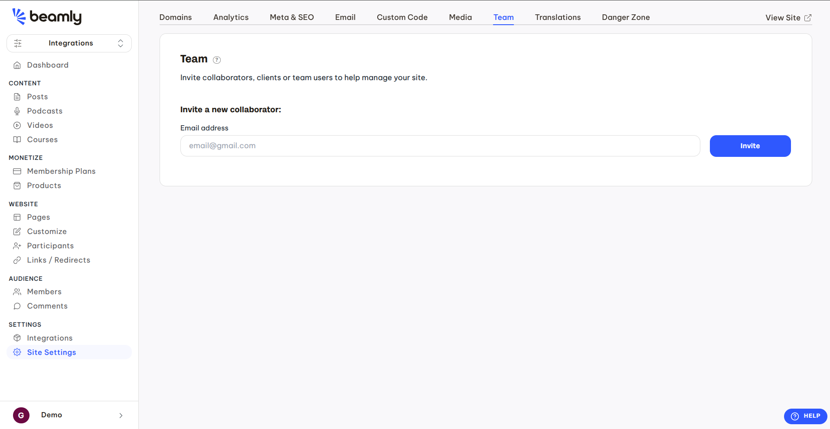Click the Courses book icon
The image size is (830, 429).
point(17,140)
